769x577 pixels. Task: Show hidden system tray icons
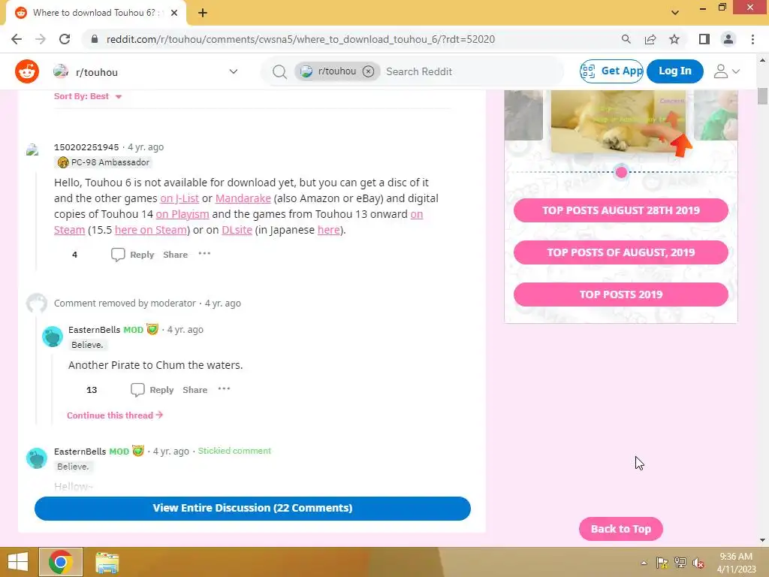pos(644,563)
